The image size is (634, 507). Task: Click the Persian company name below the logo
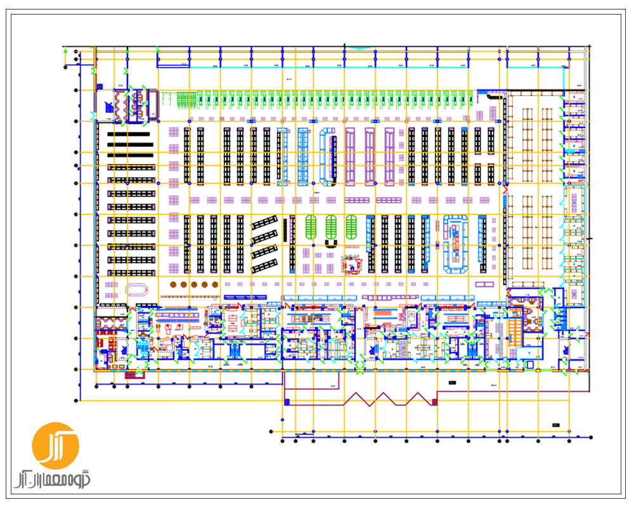click(52, 480)
